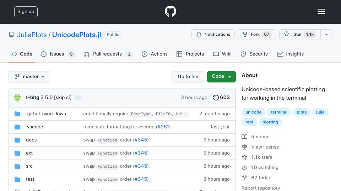Image resolution: width=341 pixels, height=191 pixels.
Task: Click the star icon beside 1.1k stars
Action: (244, 157)
